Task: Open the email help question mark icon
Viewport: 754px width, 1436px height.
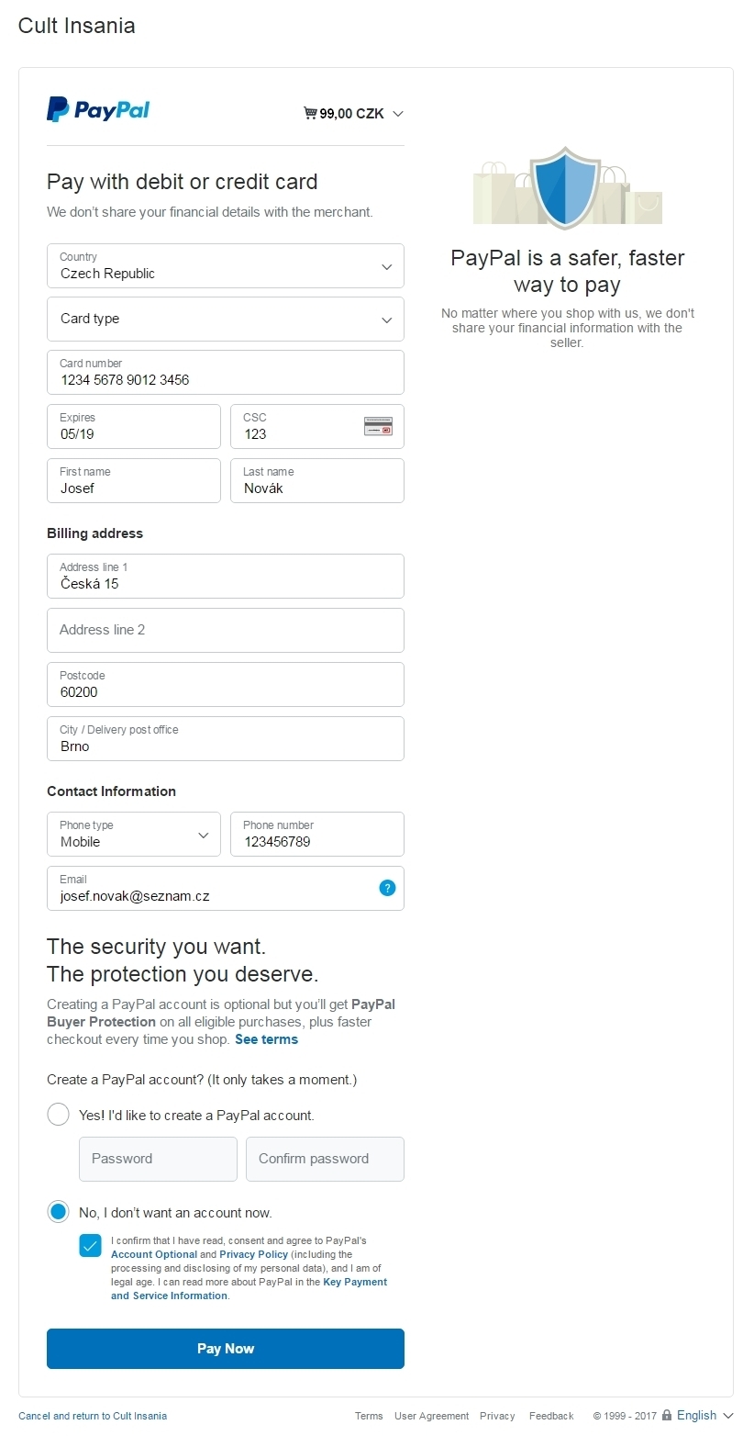Action: pyautogui.click(x=387, y=888)
